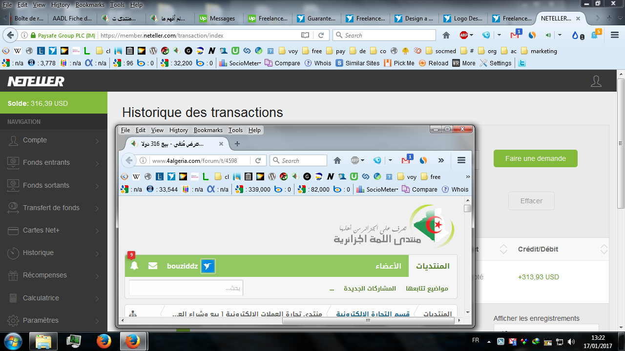
Task: Expand the Historique sidebar item
Action: (x=54, y=253)
